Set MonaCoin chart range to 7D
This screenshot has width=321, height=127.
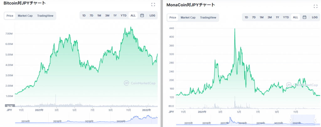[254, 17]
